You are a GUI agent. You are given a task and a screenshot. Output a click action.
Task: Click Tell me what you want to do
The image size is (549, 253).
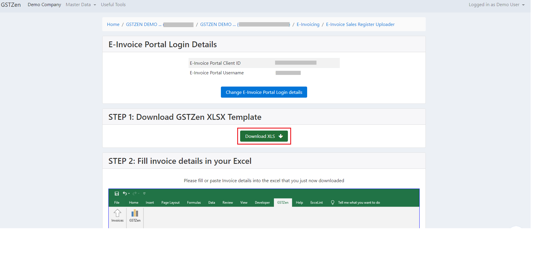click(x=359, y=203)
